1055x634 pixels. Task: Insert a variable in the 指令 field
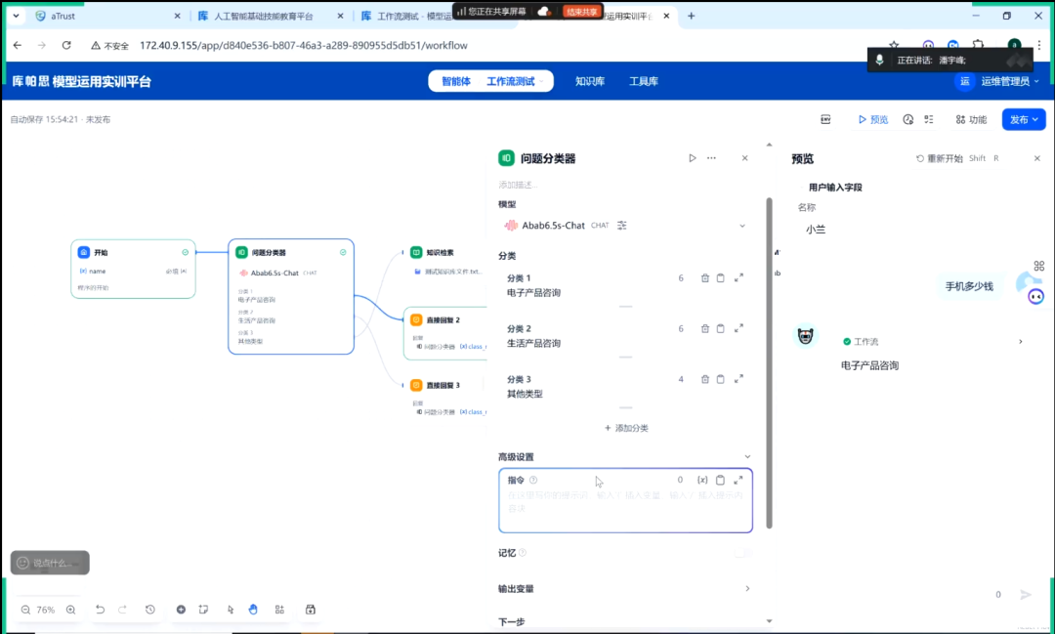point(702,480)
